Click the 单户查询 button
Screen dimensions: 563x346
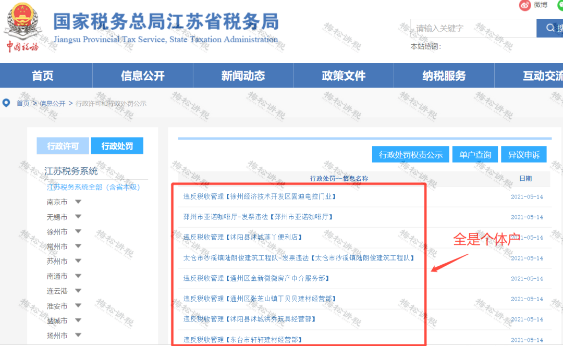pos(475,154)
